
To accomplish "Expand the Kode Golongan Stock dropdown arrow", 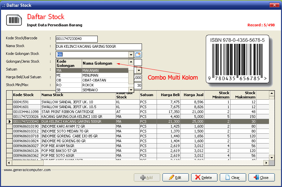I will 131,55.
